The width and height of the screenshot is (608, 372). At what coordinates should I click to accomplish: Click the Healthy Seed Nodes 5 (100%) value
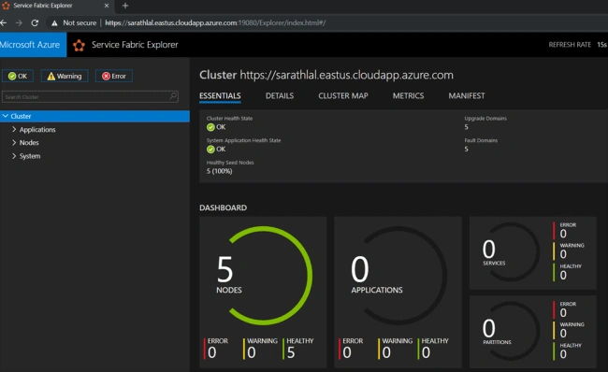220,171
